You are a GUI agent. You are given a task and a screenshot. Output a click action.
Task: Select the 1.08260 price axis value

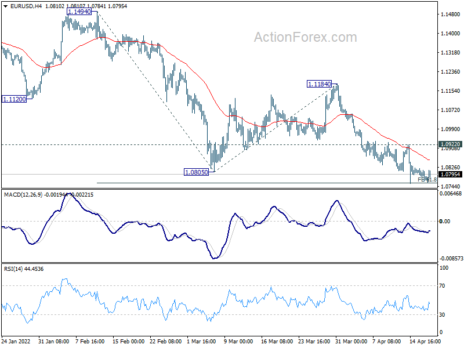pyautogui.click(x=450, y=168)
